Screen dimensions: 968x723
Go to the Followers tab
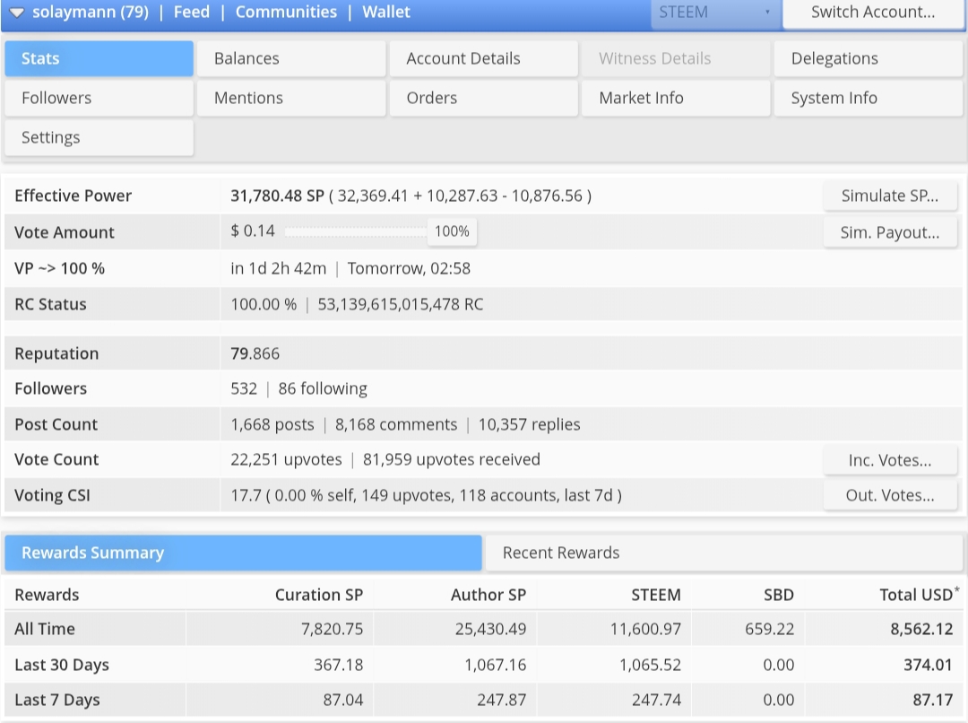pos(99,99)
